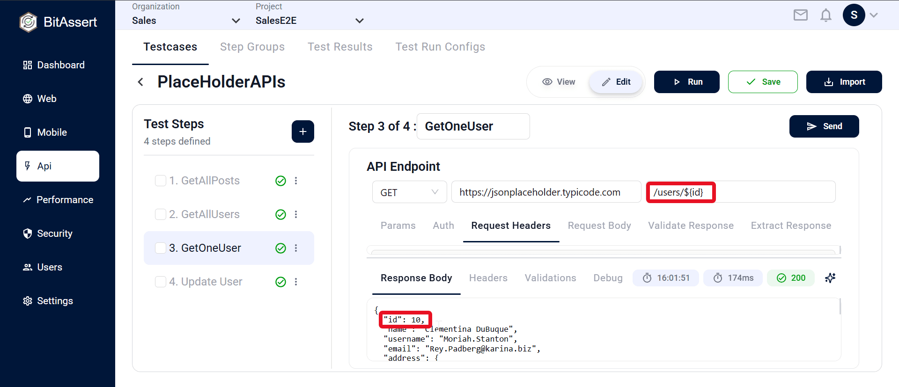Image resolution: width=899 pixels, height=387 pixels.
Task: Click the base URL field jsonplaceholder.typicode.com
Action: pos(546,192)
